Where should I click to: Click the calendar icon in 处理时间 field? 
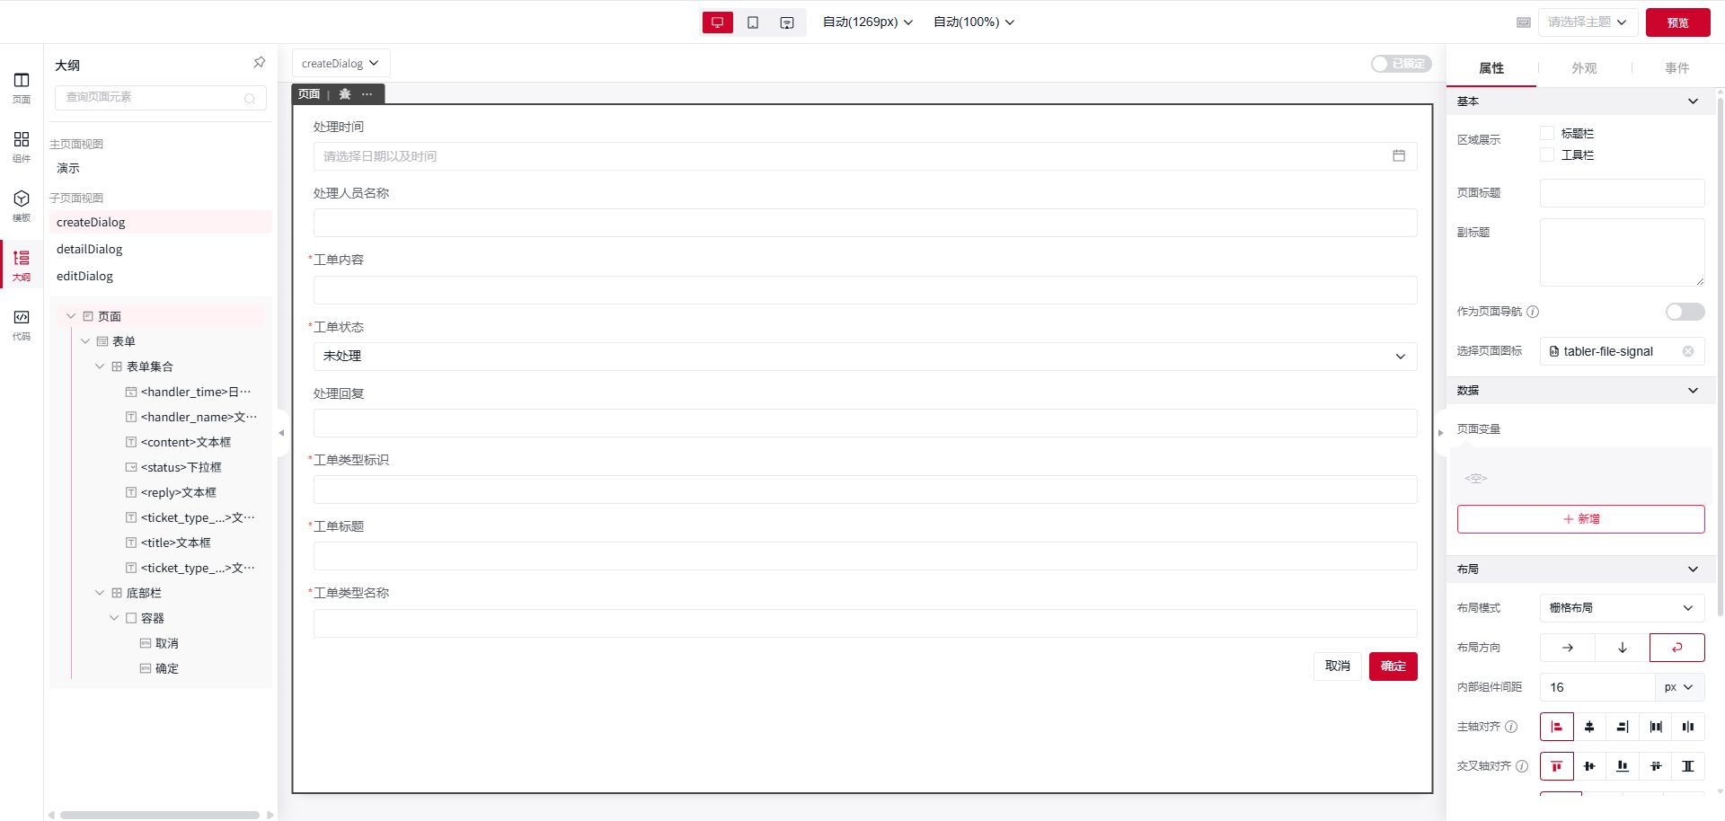coord(1398,156)
